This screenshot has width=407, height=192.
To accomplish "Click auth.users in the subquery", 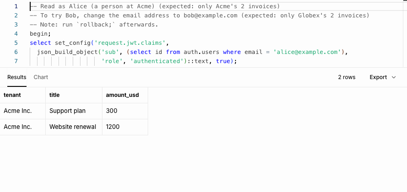I will pyautogui.click(x=201, y=52).
